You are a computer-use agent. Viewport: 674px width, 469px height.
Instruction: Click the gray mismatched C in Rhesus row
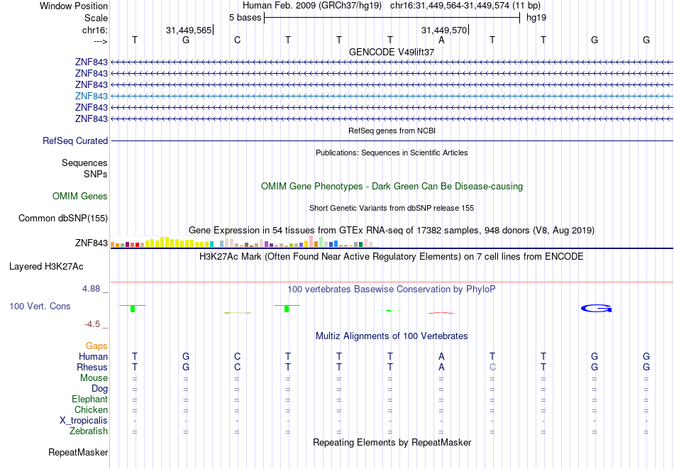(x=492, y=367)
